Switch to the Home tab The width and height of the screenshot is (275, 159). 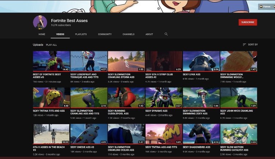coord(42,34)
